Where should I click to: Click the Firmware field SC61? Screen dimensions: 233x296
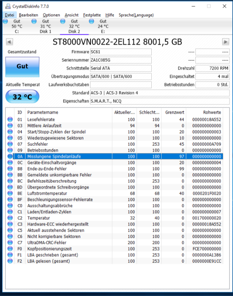pyautogui.click(x=120, y=52)
